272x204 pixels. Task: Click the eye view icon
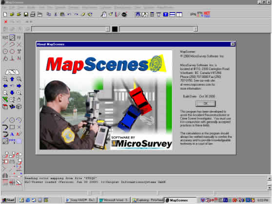(x=124, y=14)
